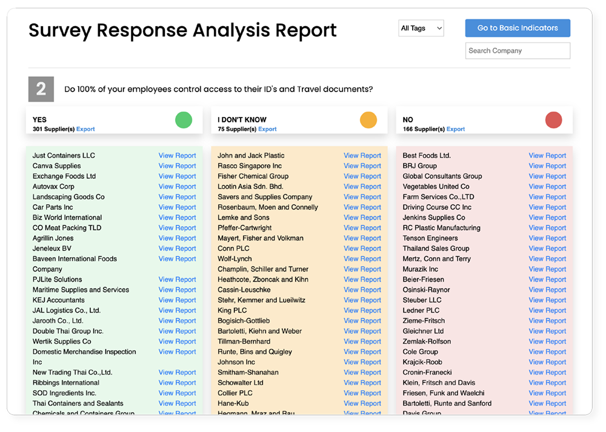Viewport: 606px width, 432px height.
Task: Click the orange I DON'T KNOW circle
Action: [x=368, y=120]
